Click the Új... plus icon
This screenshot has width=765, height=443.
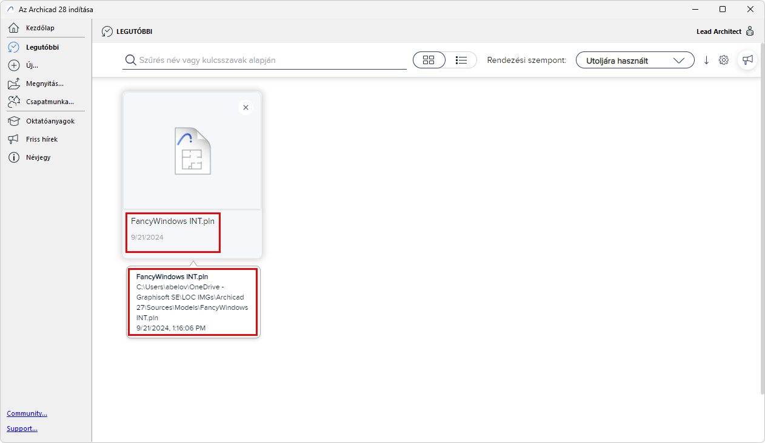14,65
